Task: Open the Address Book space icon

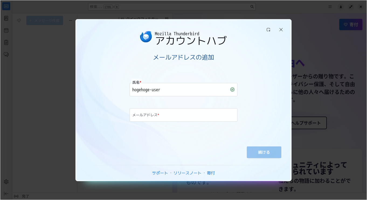Action: click(x=6, y=18)
